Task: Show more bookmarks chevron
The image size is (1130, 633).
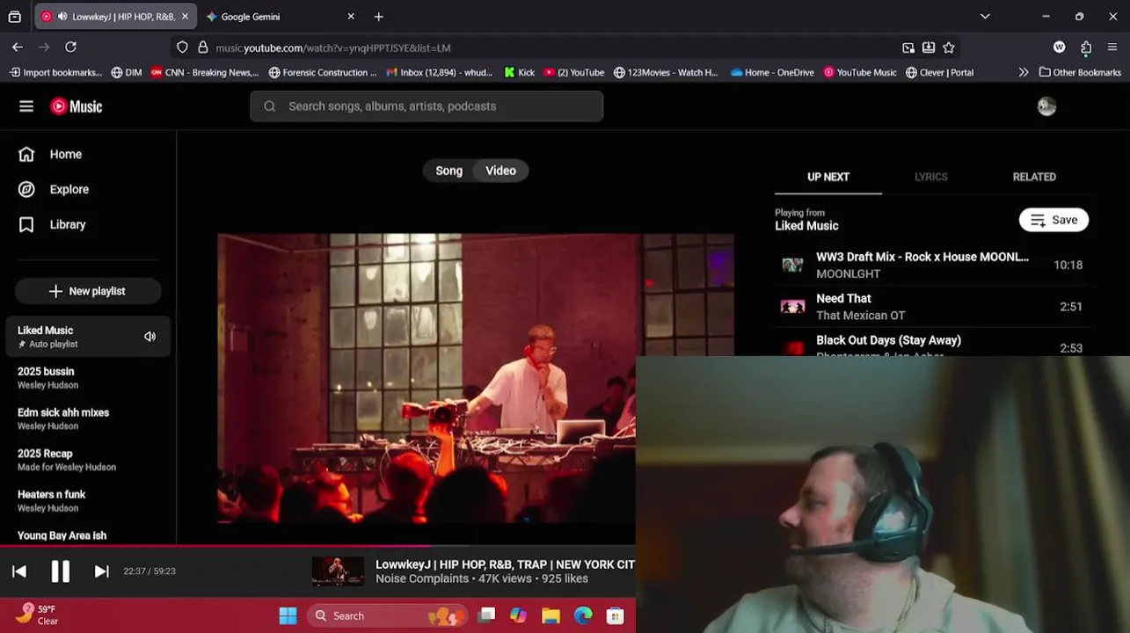Action: 1024,73
